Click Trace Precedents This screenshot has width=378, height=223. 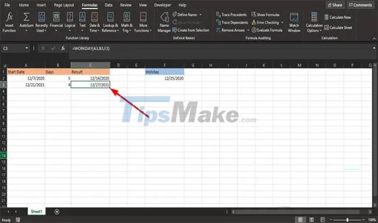click(231, 14)
